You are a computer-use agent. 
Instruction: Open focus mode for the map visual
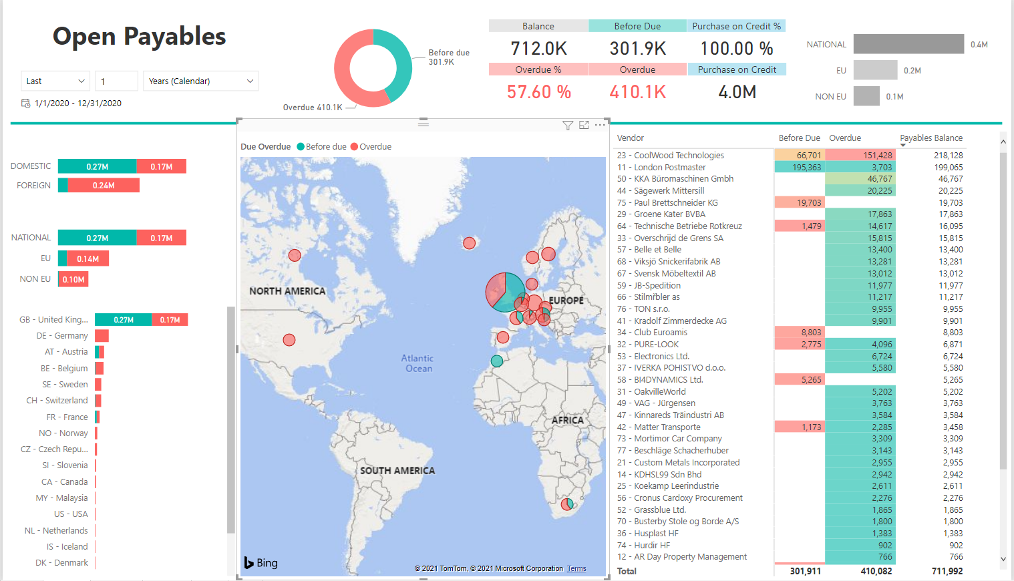[584, 126]
